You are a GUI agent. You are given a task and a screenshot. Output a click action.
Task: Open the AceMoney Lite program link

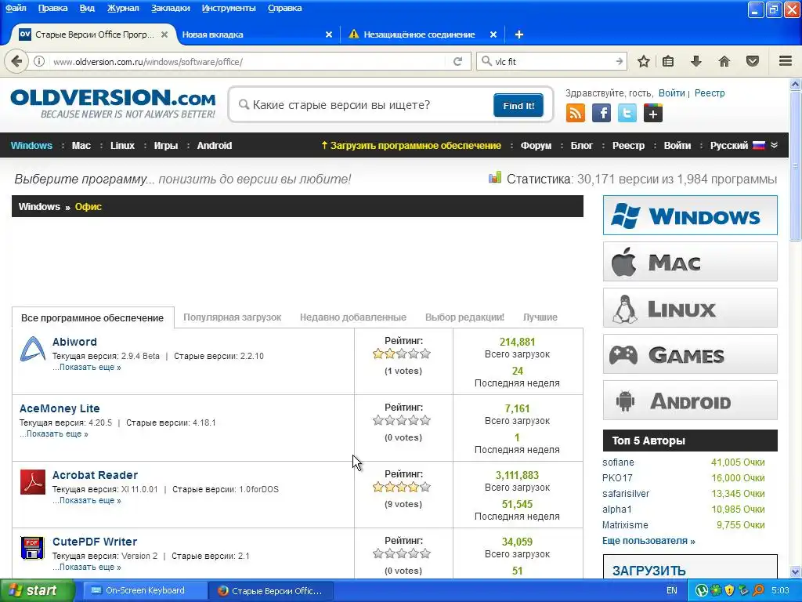pos(60,408)
